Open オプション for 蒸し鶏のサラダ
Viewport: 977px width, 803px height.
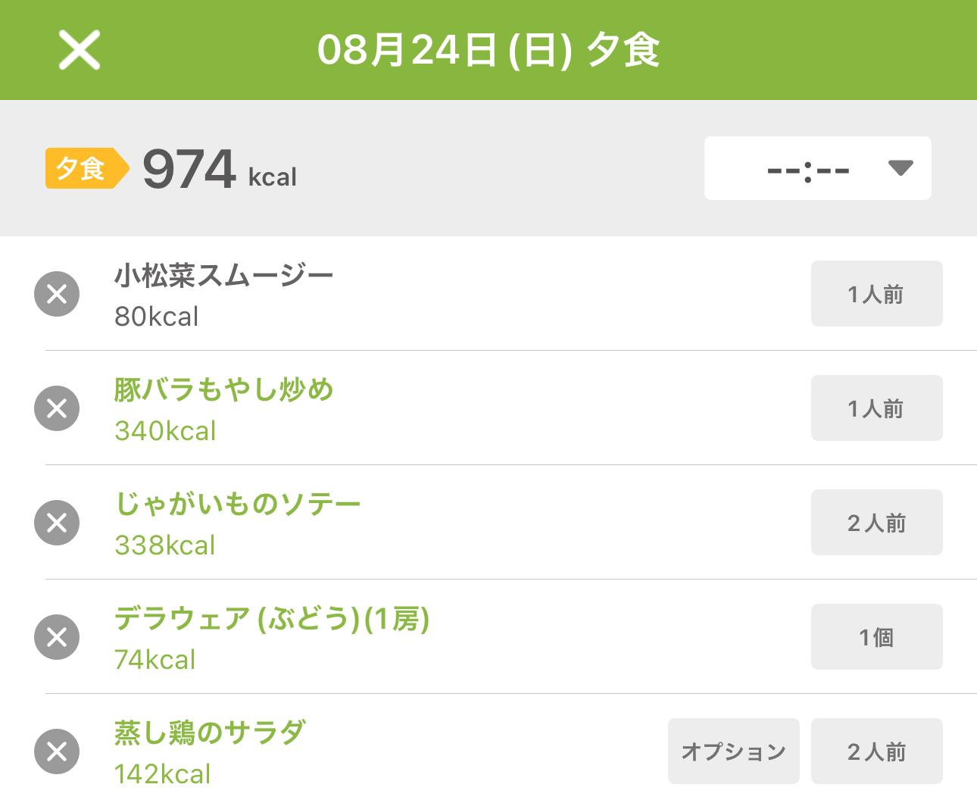pyautogui.click(x=734, y=751)
